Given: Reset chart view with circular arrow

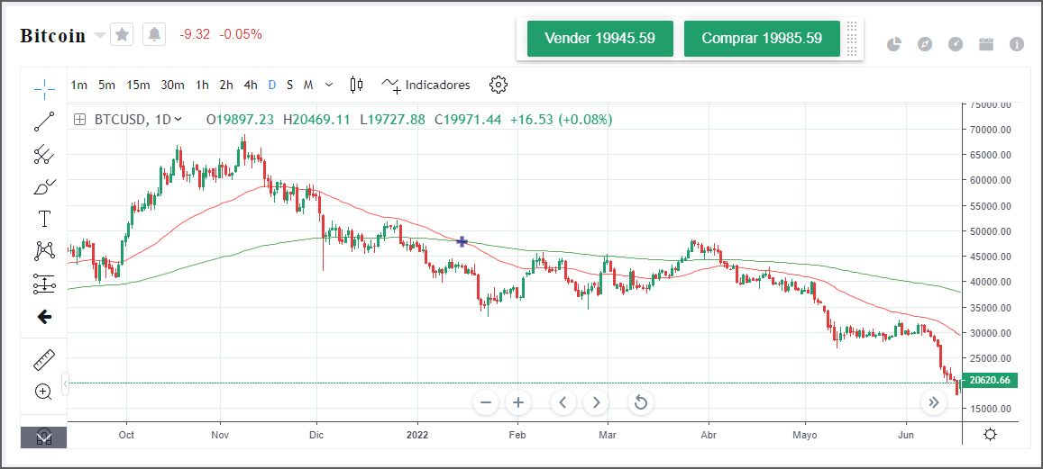Looking at the screenshot, I should point(641,401).
